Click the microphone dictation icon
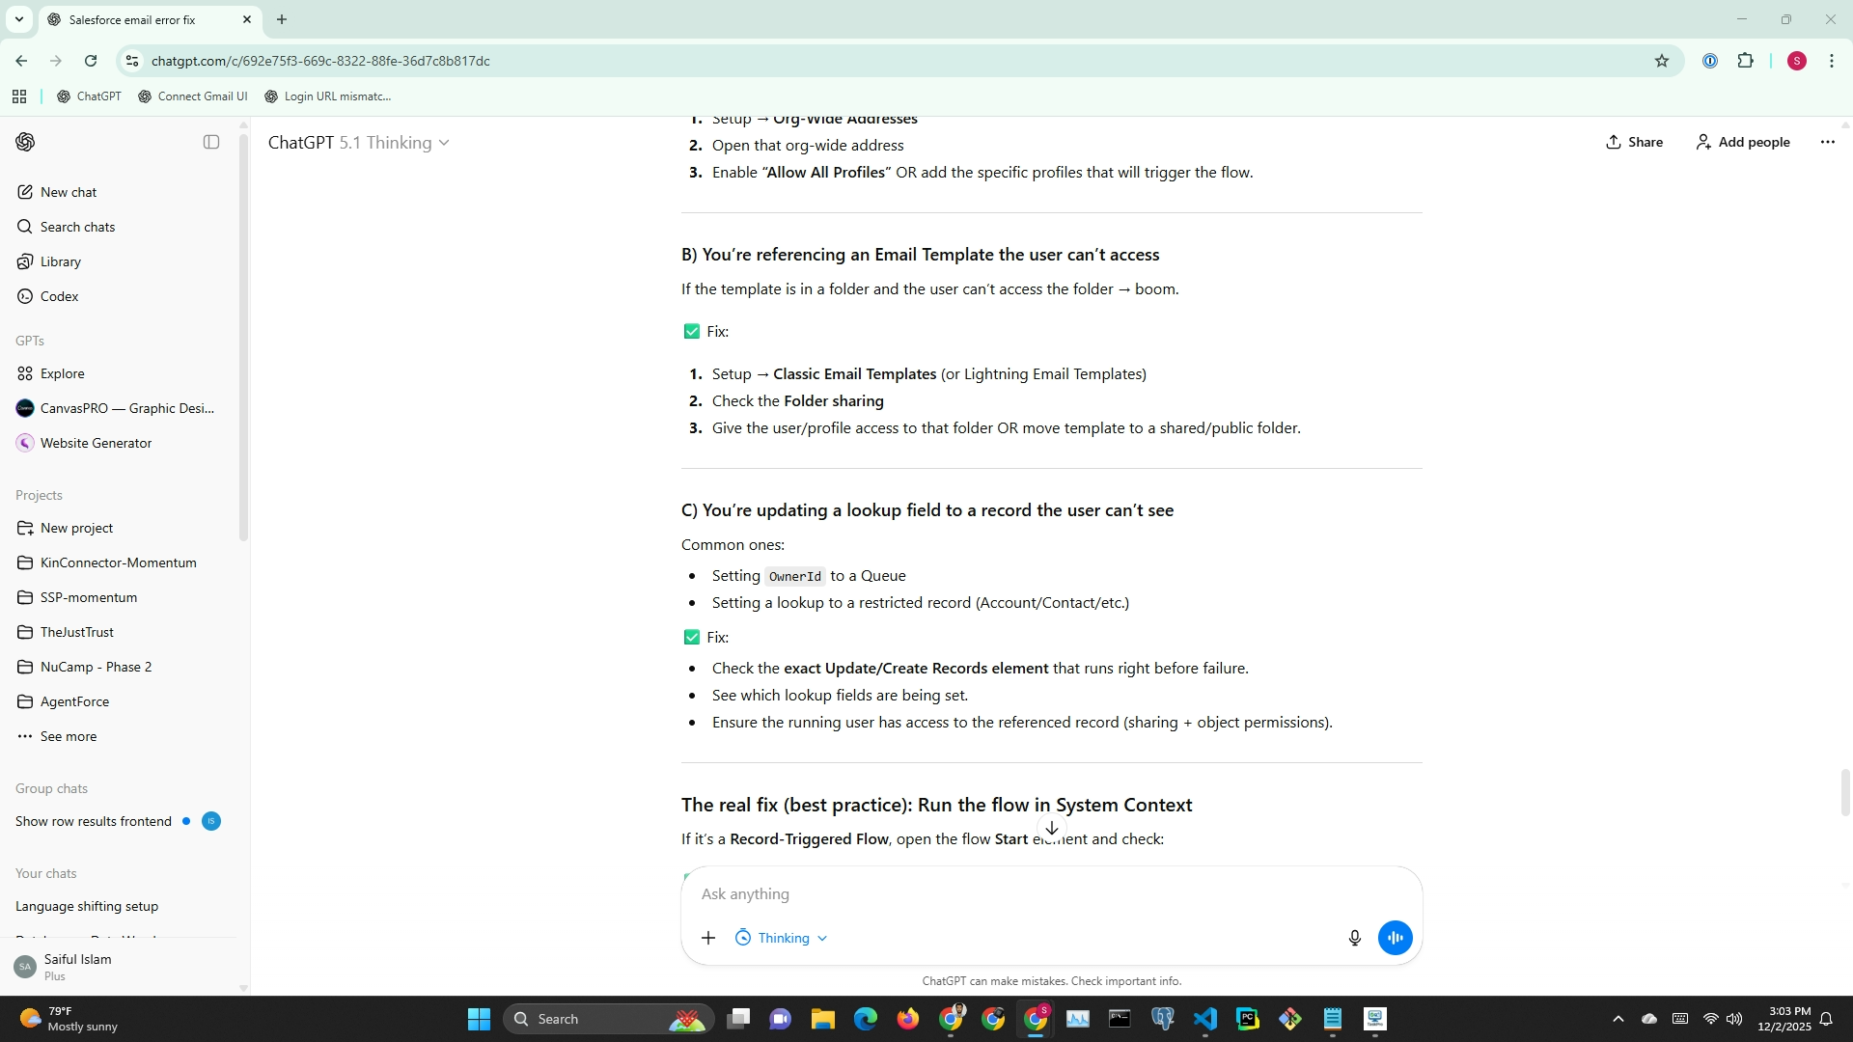The image size is (1853, 1042). pyautogui.click(x=1354, y=938)
